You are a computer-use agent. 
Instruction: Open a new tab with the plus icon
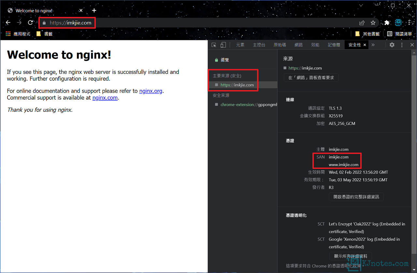(94, 10)
